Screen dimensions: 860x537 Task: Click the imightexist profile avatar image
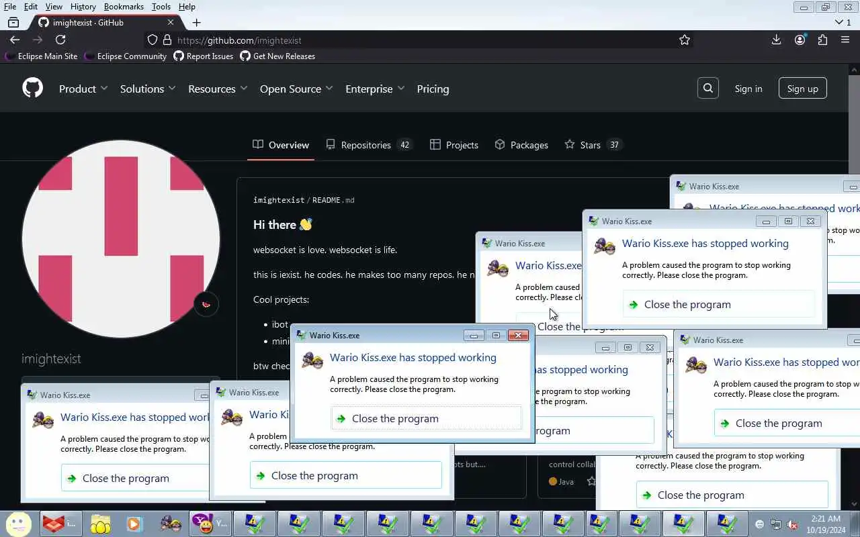[121, 239]
